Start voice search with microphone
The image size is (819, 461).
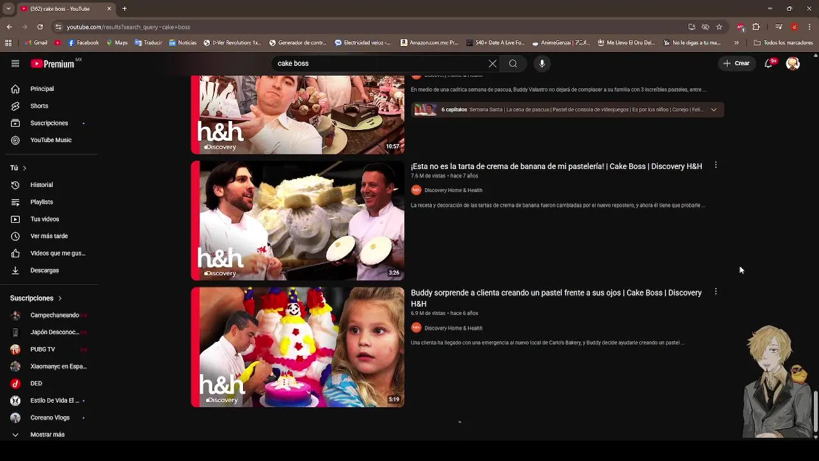pos(542,63)
